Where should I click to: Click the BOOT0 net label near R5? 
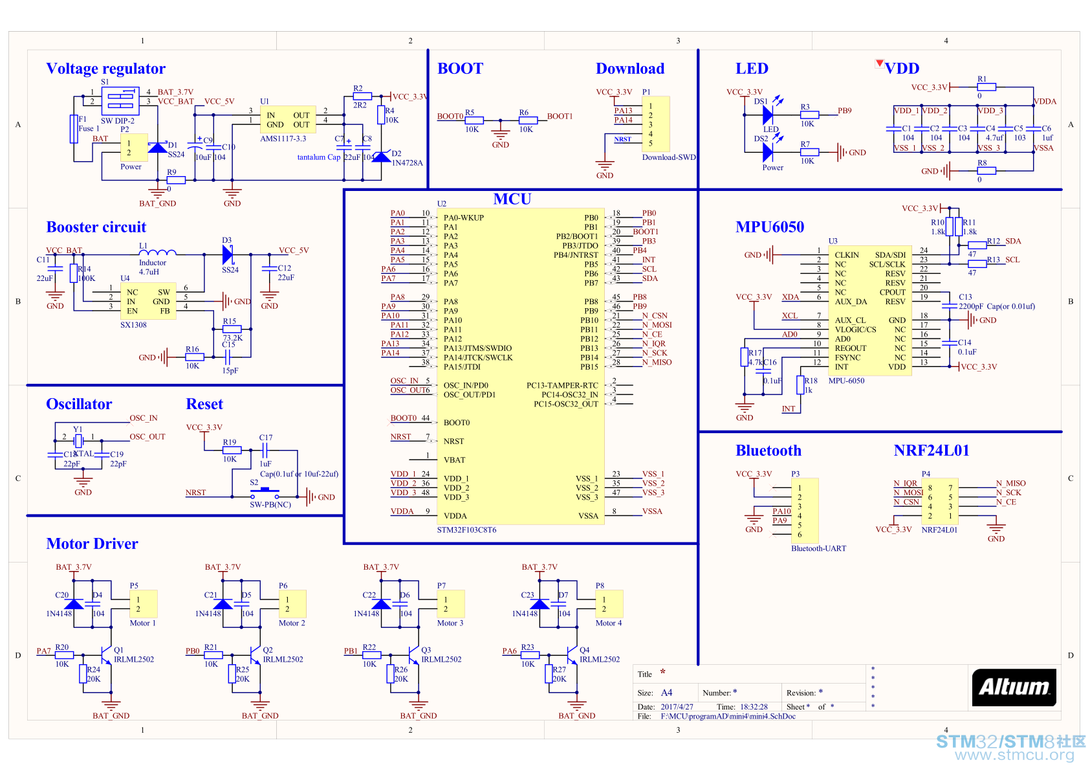click(450, 117)
